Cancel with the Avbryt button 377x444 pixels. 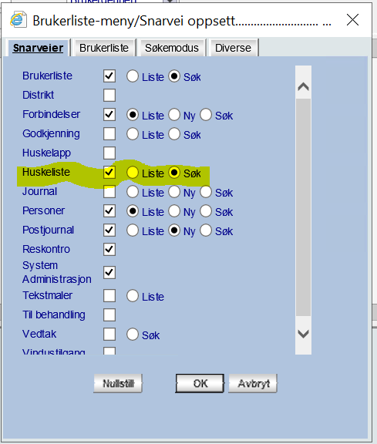253,383
